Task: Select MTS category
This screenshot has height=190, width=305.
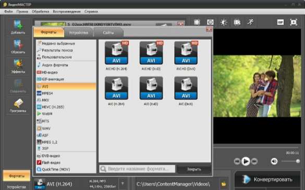Action: [x=66, y=121]
